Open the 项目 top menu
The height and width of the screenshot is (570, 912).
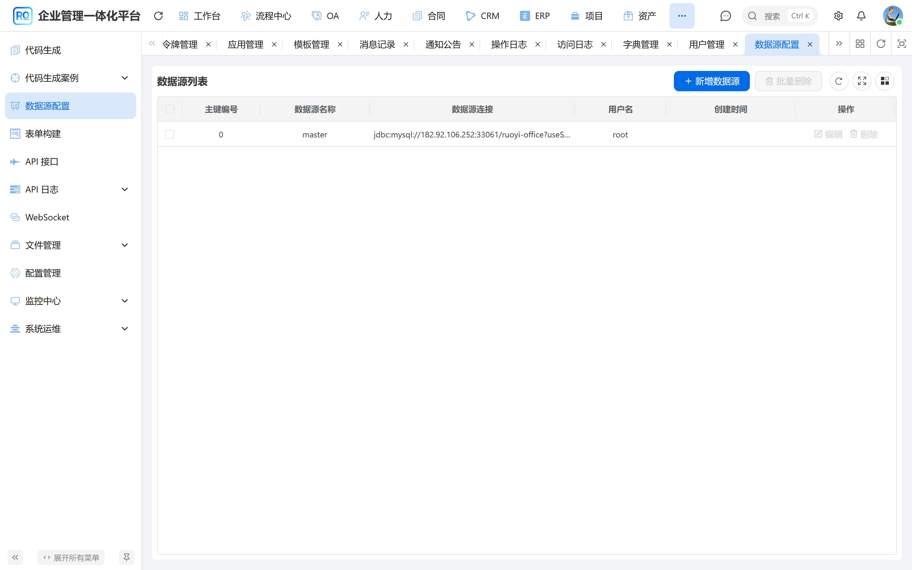tap(587, 16)
